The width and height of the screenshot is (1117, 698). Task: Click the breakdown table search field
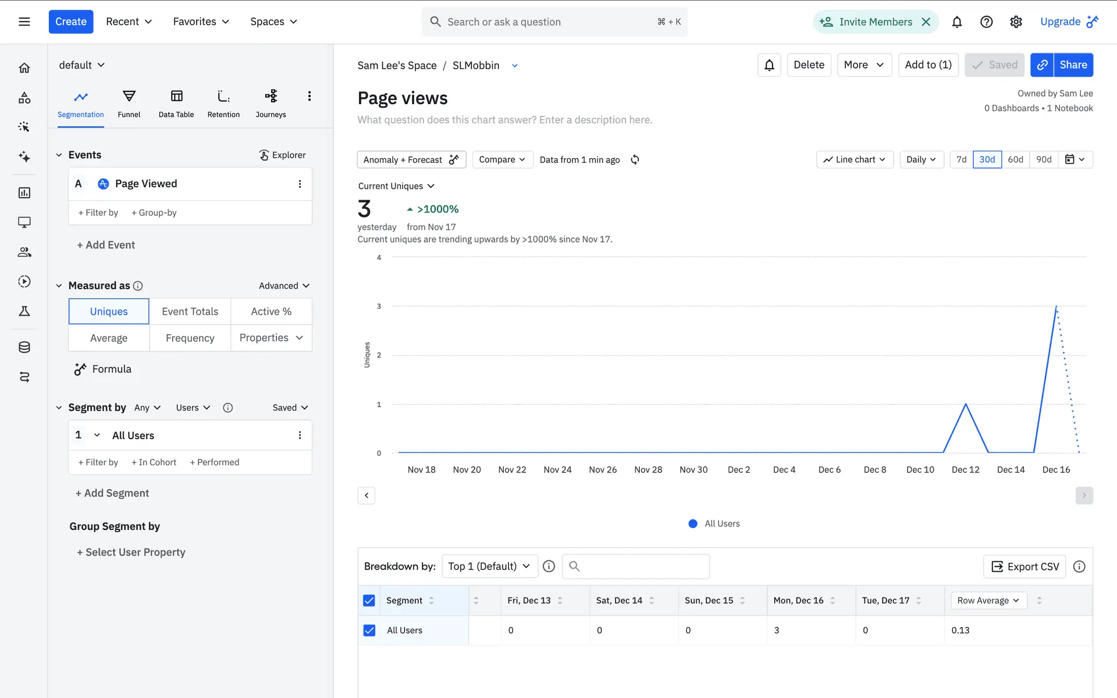(636, 566)
